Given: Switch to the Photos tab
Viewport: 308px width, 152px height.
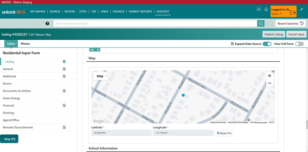Looking at the screenshot, I should (25, 44).
